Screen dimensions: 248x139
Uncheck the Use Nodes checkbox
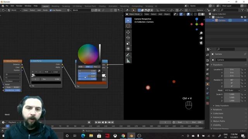tap(51, 10)
